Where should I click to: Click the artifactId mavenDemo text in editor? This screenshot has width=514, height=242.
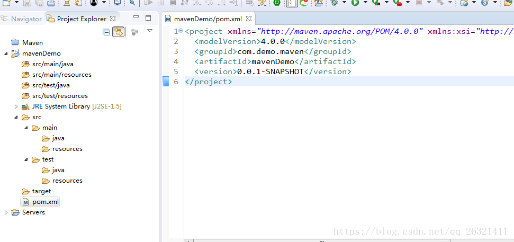(273, 61)
